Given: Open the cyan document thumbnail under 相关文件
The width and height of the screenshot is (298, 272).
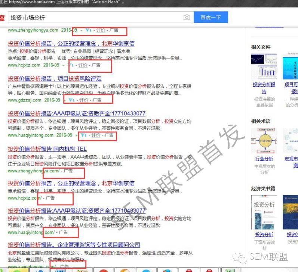Looking at the screenshot, I should click(x=290, y=66).
